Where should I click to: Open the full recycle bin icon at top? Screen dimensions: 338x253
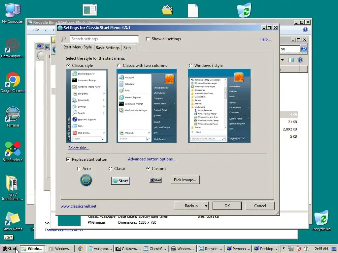pos(244,10)
